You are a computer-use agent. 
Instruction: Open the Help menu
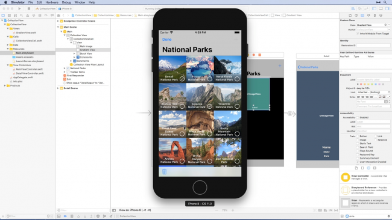[x=92, y=2]
